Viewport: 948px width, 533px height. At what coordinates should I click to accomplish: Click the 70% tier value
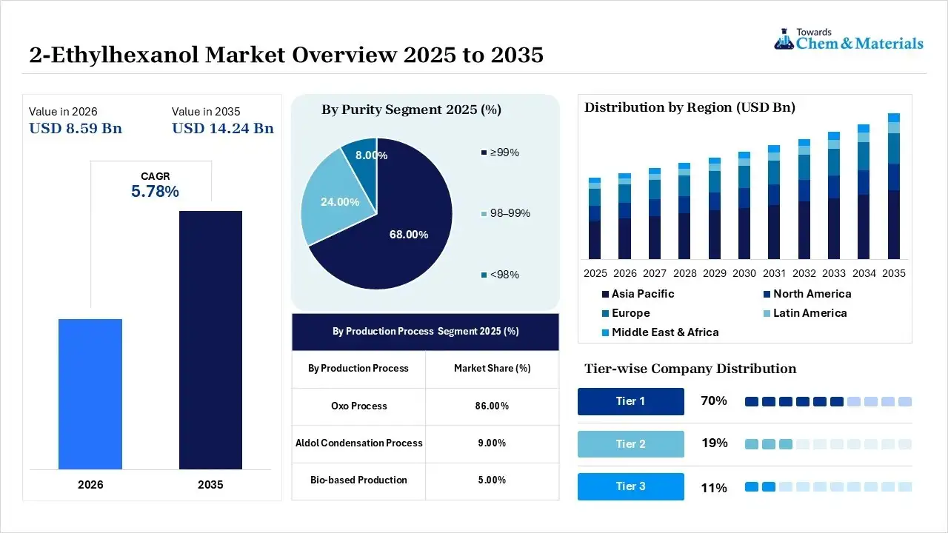[x=714, y=401]
